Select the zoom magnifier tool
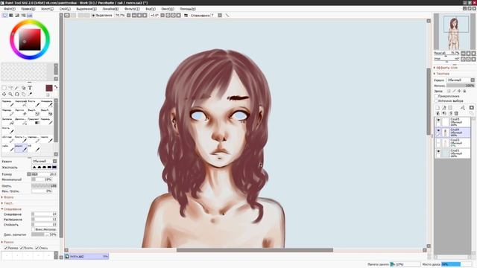 point(10,95)
